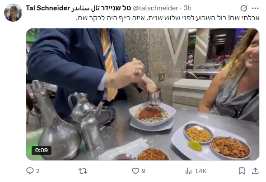Image resolution: width=266 pixels, height=182 pixels.
Task: Repost this tweet with the retweet icon
Action: pos(83,171)
